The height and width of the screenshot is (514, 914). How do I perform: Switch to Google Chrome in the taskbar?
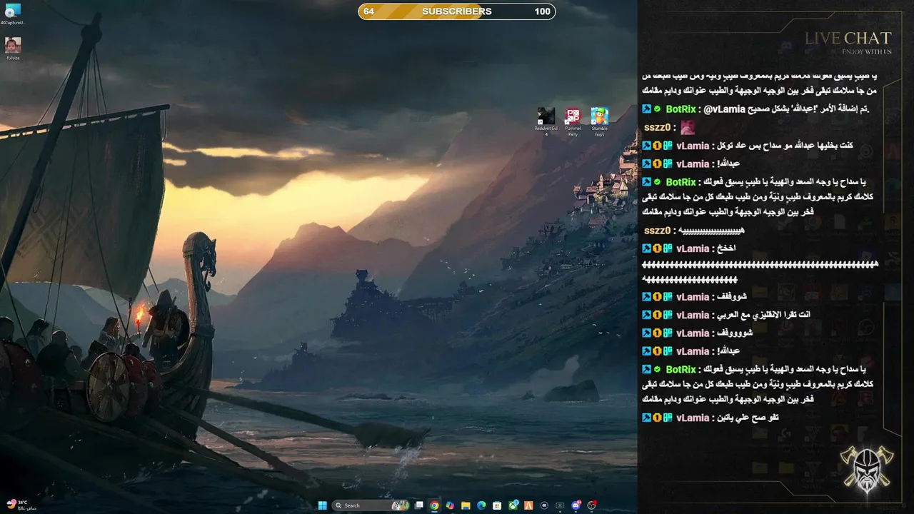tap(434, 505)
